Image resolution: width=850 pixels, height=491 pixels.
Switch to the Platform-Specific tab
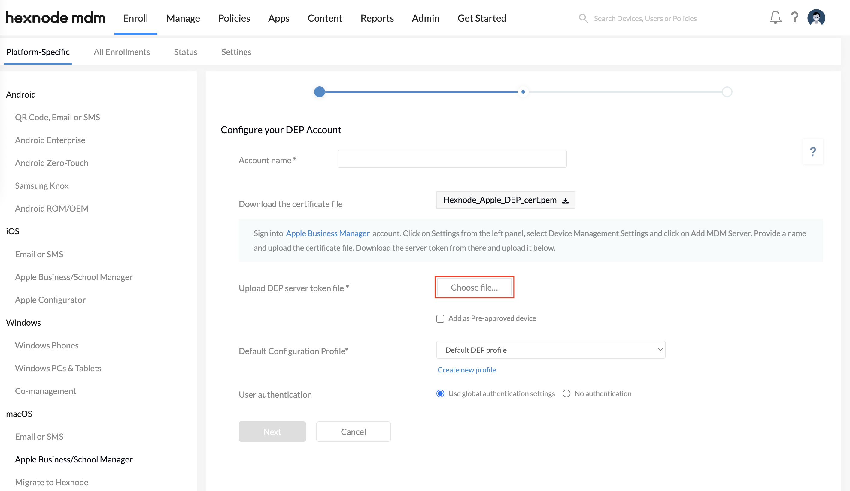38,52
